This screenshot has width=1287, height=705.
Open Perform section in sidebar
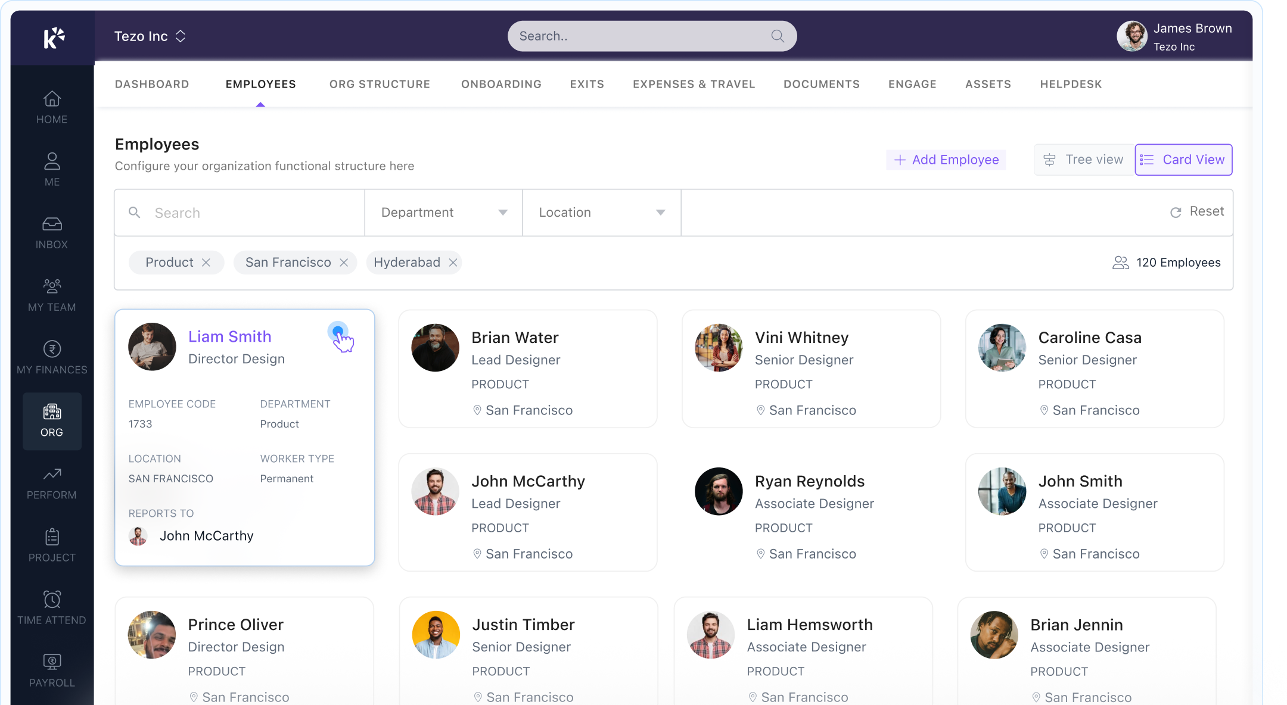[x=52, y=475]
